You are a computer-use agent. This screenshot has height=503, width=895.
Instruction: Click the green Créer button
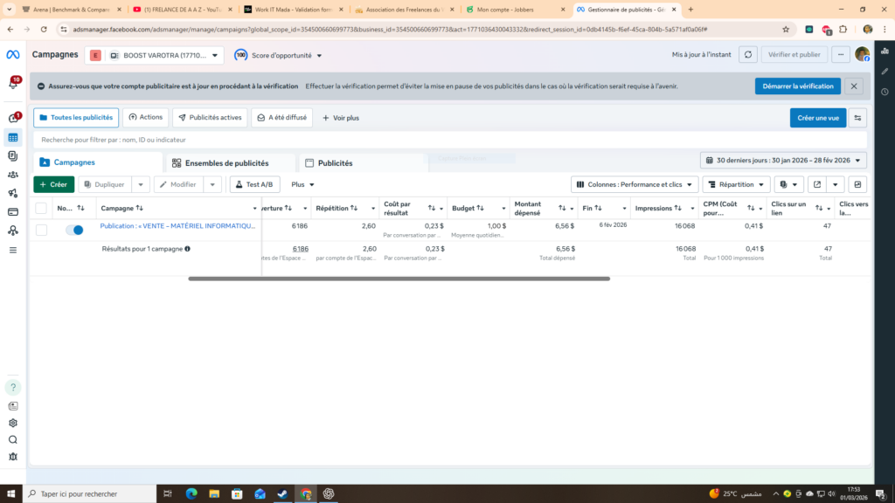53,184
